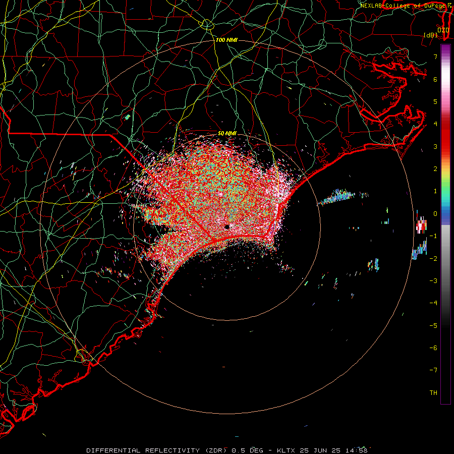Click the TH label on color scale
The height and width of the screenshot is (454, 454).
click(433, 393)
